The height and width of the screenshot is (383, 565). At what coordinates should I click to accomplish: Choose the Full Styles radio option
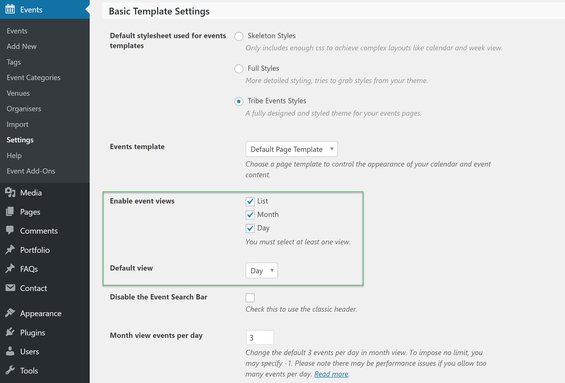point(239,69)
